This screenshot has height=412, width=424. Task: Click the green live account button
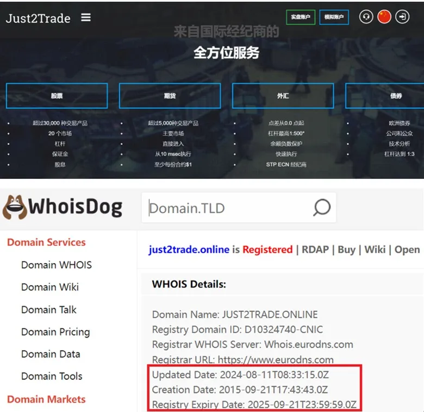pos(301,17)
